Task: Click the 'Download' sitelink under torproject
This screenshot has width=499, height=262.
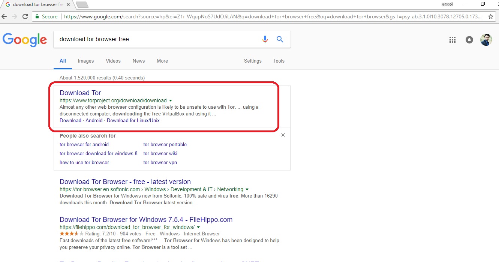Action: (x=70, y=120)
